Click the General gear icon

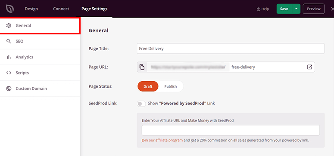click(x=9, y=25)
